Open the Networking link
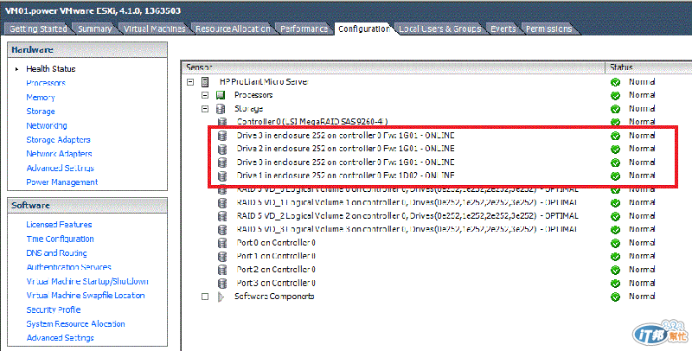The height and width of the screenshot is (351, 692). tap(47, 125)
